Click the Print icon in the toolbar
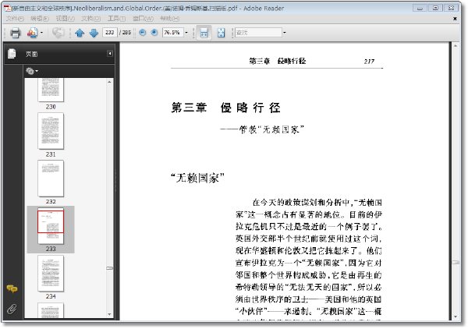The width and height of the screenshot is (468, 329). (x=16, y=33)
